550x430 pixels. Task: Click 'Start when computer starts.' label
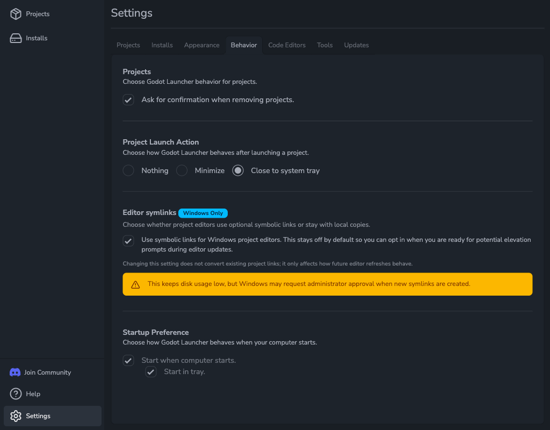point(189,361)
